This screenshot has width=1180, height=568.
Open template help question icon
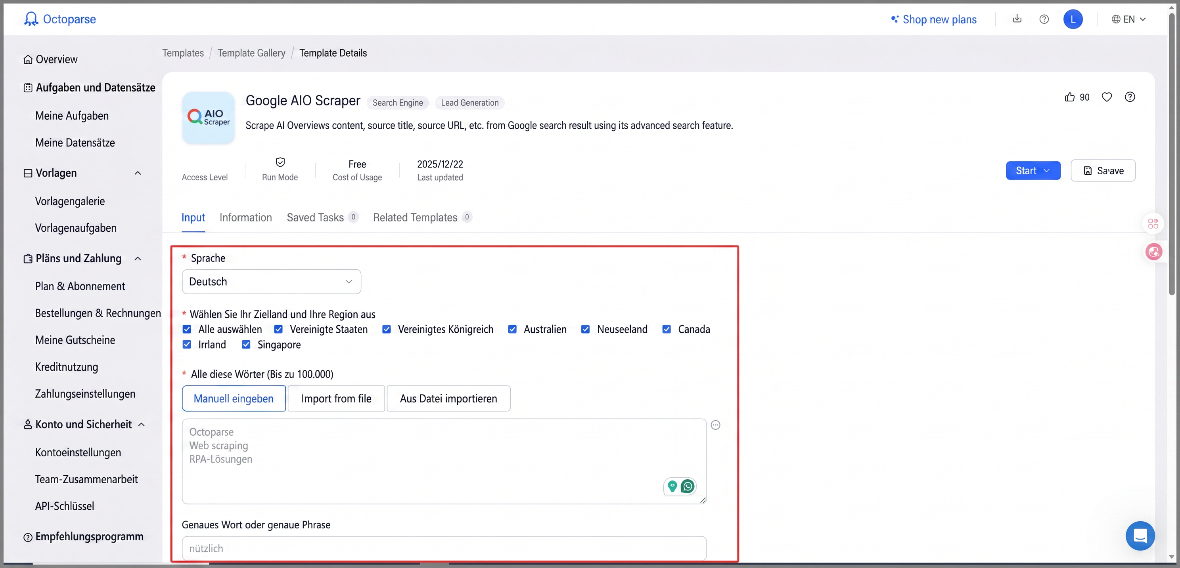coord(1130,97)
